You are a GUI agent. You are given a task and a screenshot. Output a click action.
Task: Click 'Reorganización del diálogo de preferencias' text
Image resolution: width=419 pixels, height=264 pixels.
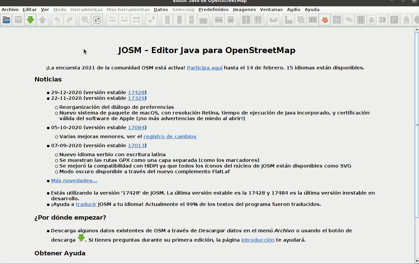coord(117,107)
